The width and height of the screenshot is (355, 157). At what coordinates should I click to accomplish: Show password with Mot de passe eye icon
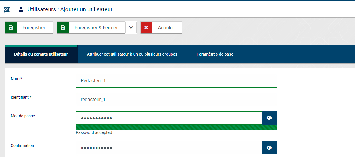(x=269, y=118)
